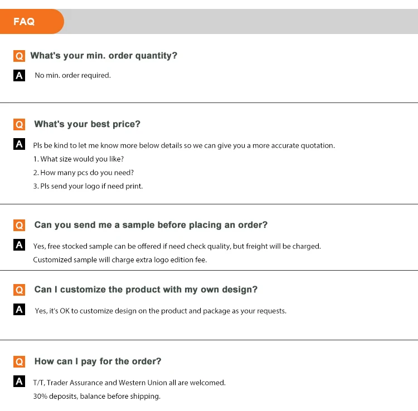418x411 pixels.
Task: Click 'How many pcs do you need?' line
Action: click(x=83, y=173)
